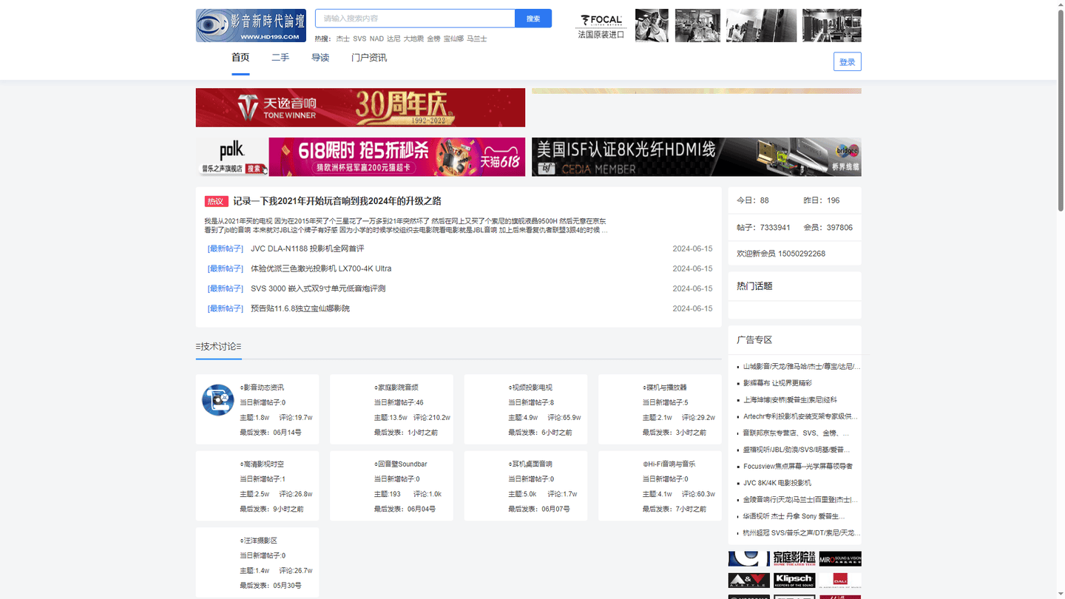Image resolution: width=1065 pixels, height=599 pixels.
Task: Open ad link Artechr专利投影机安装支架
Action: 801,416
